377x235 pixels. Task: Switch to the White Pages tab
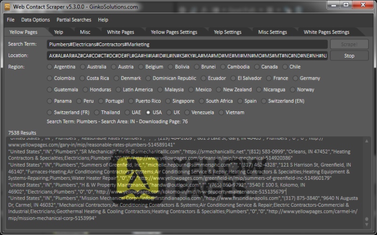click(121, 32)
